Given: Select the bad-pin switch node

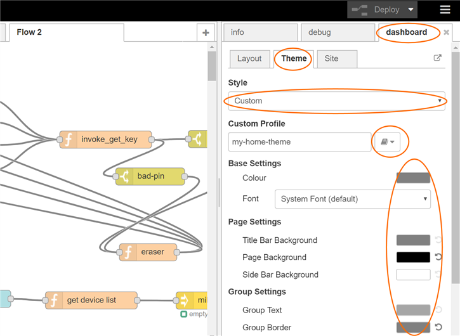Looking at the screenshot, I should 150,176.
